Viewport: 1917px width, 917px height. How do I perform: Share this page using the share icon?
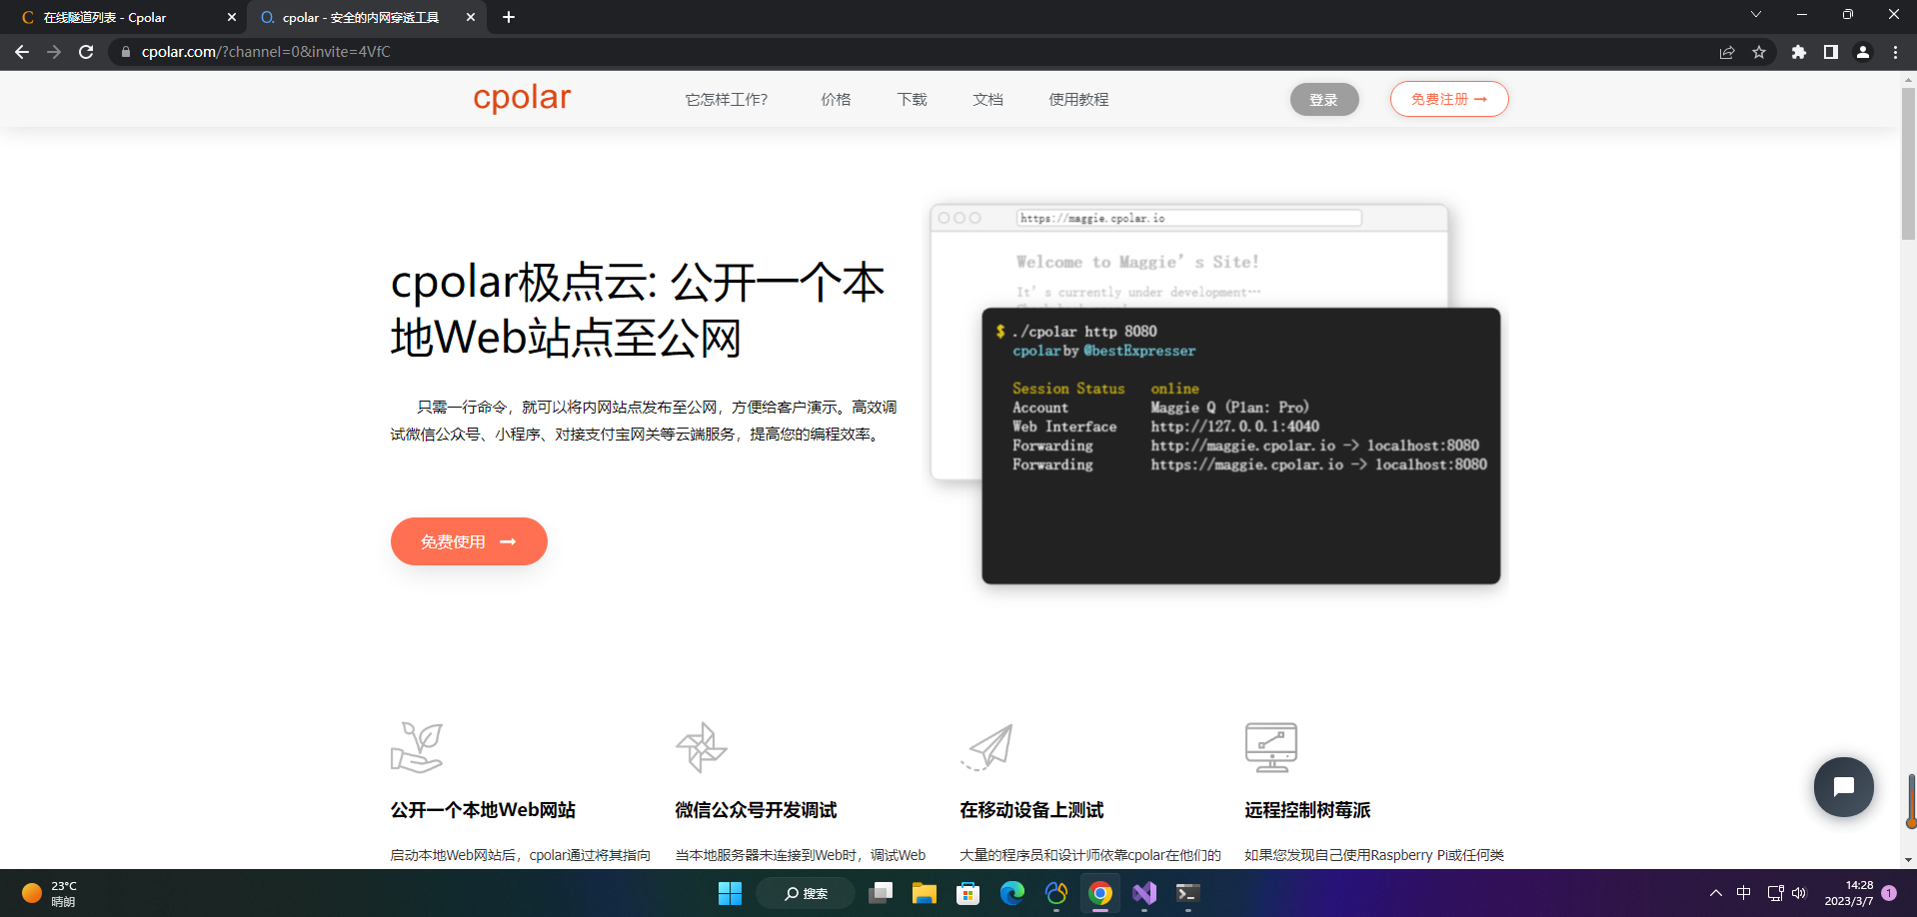tap(1727, 52)
